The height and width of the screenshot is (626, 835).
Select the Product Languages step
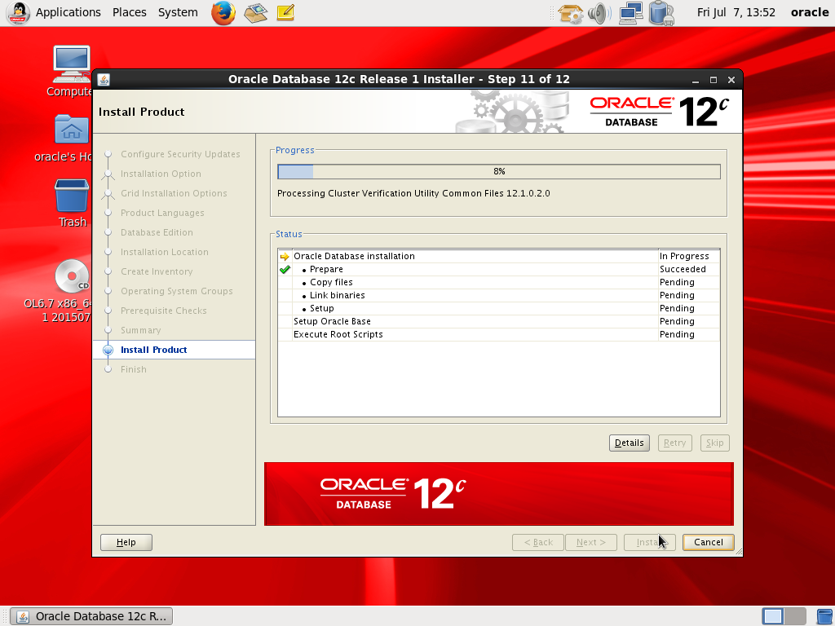point(162,213)
